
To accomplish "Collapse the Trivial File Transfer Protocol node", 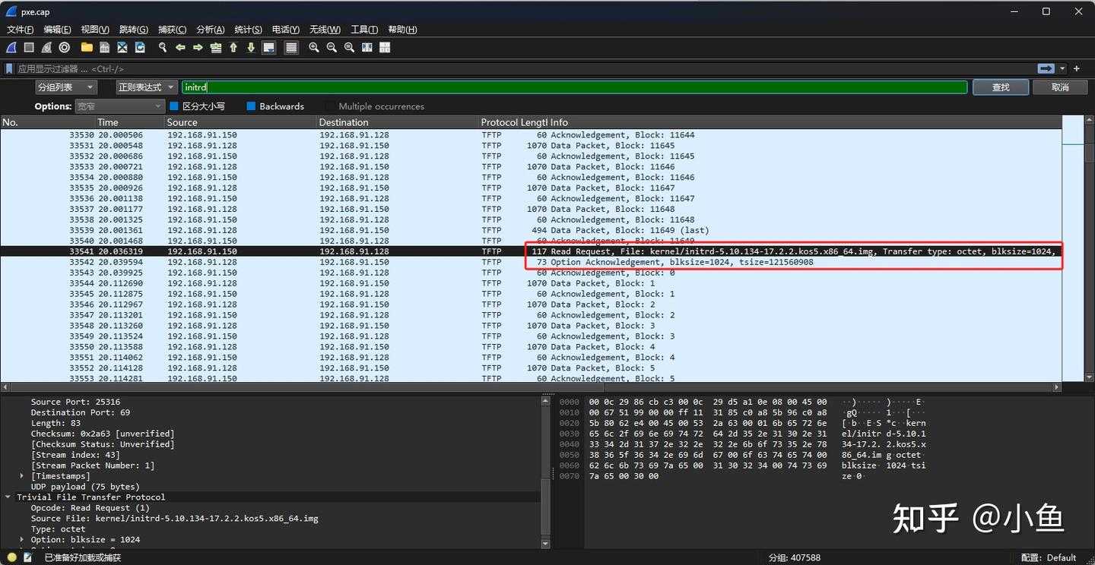I will 8,497.
